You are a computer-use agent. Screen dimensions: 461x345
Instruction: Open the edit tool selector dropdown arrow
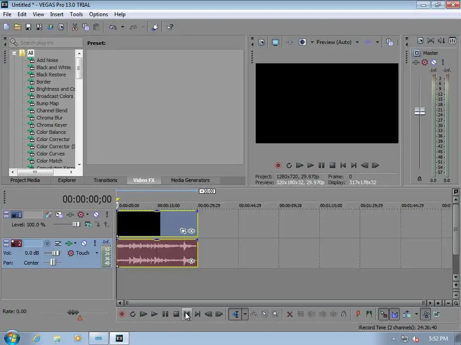tap(245, 314)
